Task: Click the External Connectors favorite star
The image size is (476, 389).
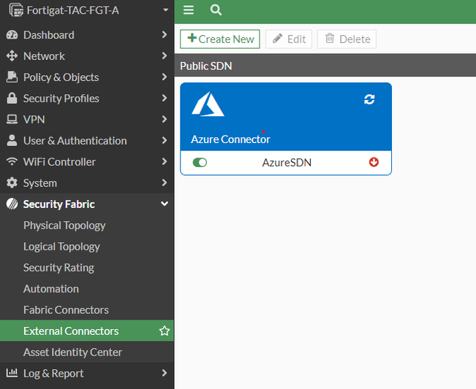Action: (165, 331)
